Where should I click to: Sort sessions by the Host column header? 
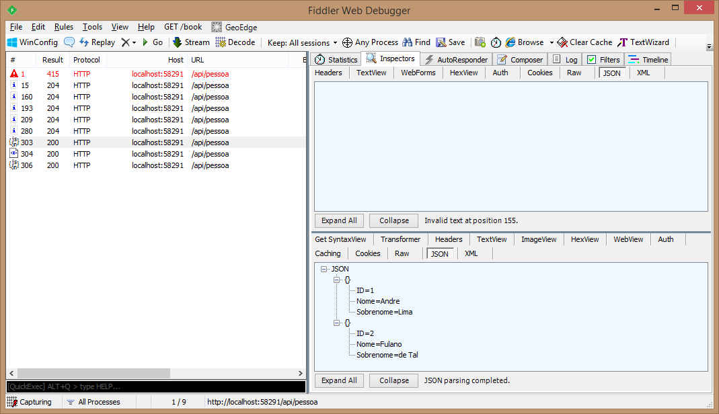147,60
